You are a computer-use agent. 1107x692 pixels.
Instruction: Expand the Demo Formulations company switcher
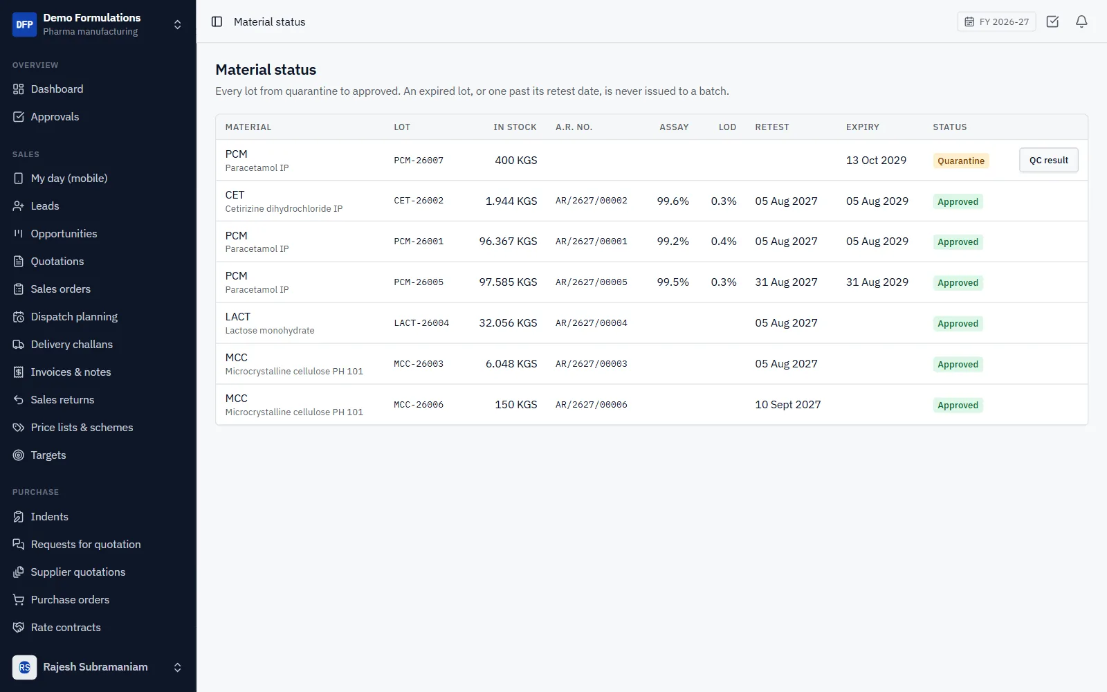tap(98, 24)
